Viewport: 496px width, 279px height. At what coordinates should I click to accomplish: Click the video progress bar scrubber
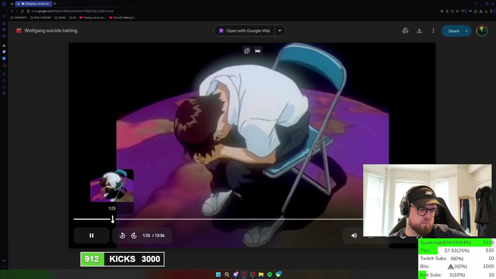click(112, 219)
